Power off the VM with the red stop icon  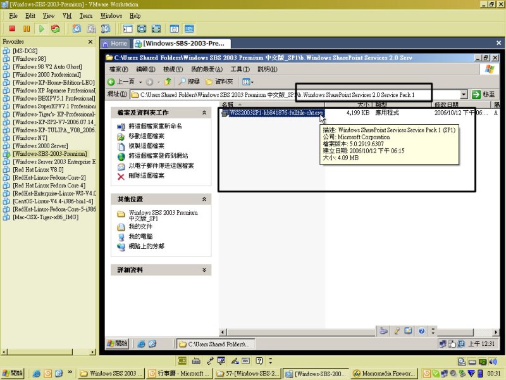click(12, 28)
